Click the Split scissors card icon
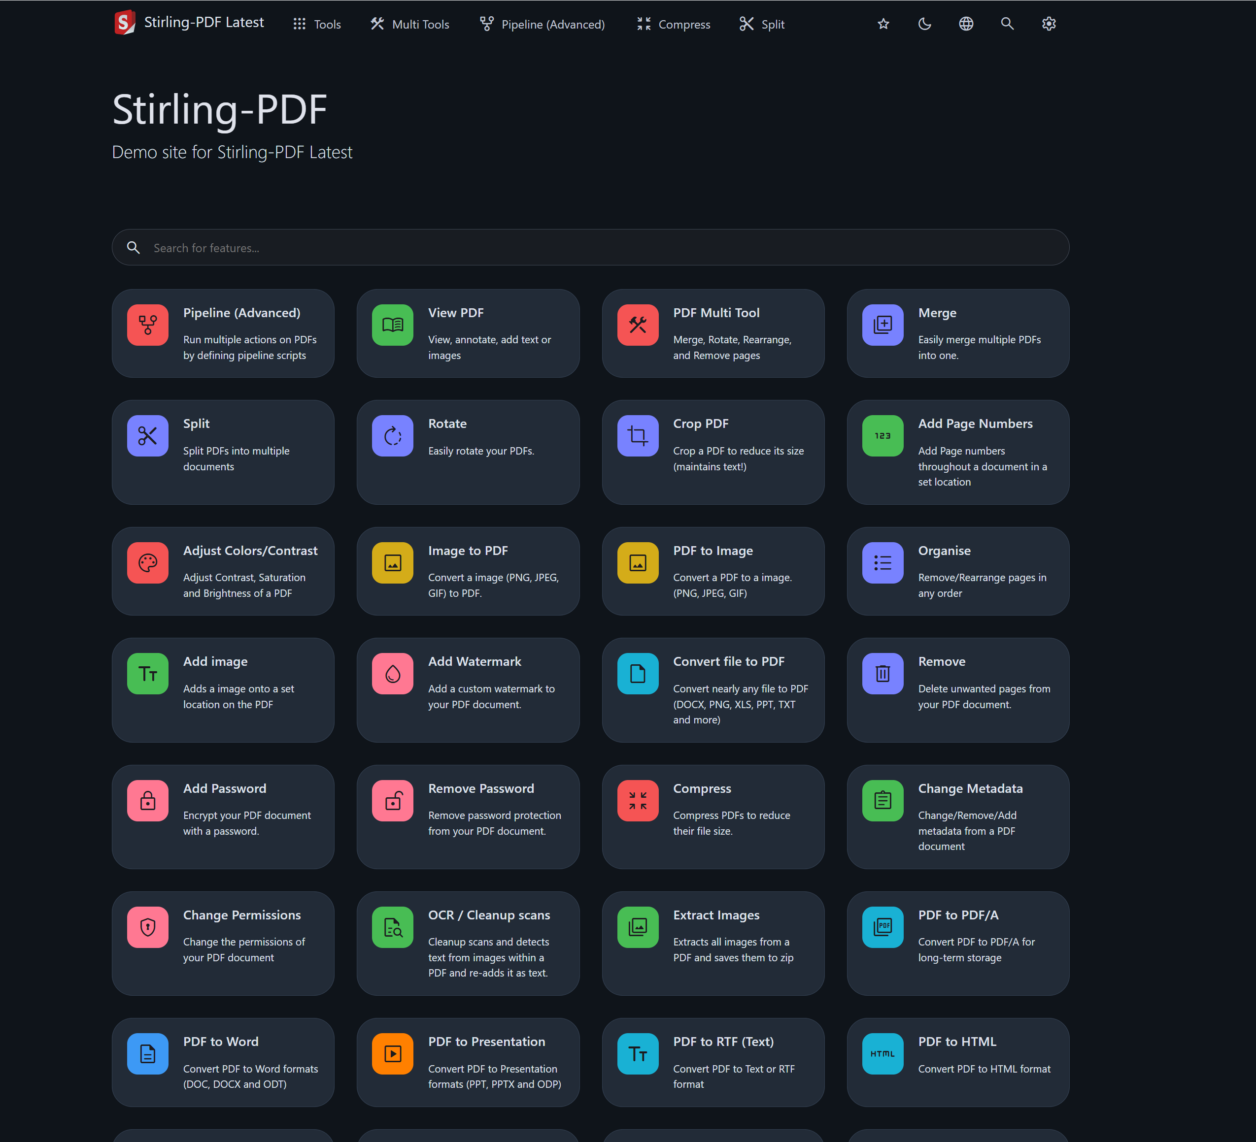Viewport: 1256px width, 1142px height. (148, 435)
